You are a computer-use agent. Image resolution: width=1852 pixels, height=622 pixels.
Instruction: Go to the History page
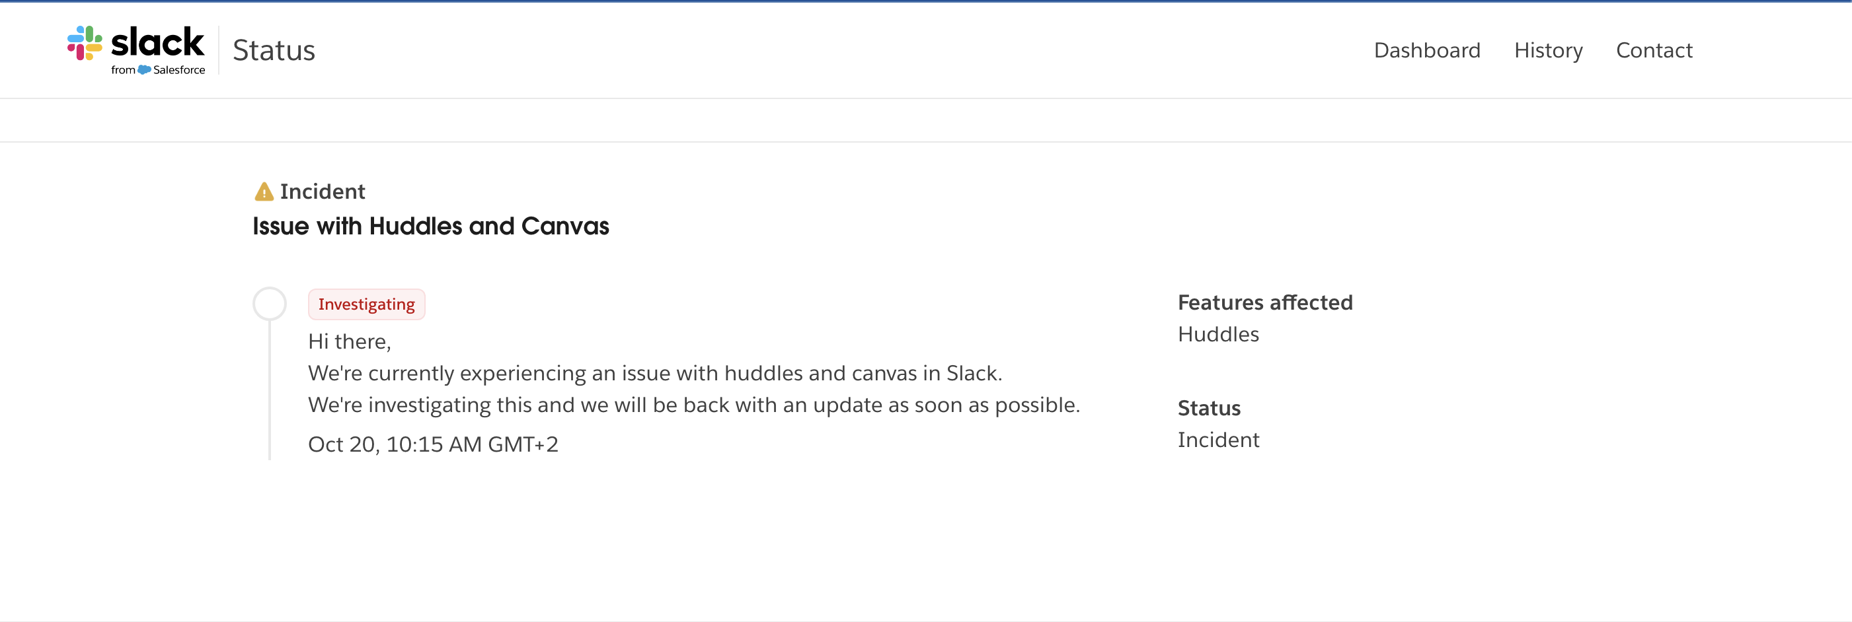[x=1548, y=50]
